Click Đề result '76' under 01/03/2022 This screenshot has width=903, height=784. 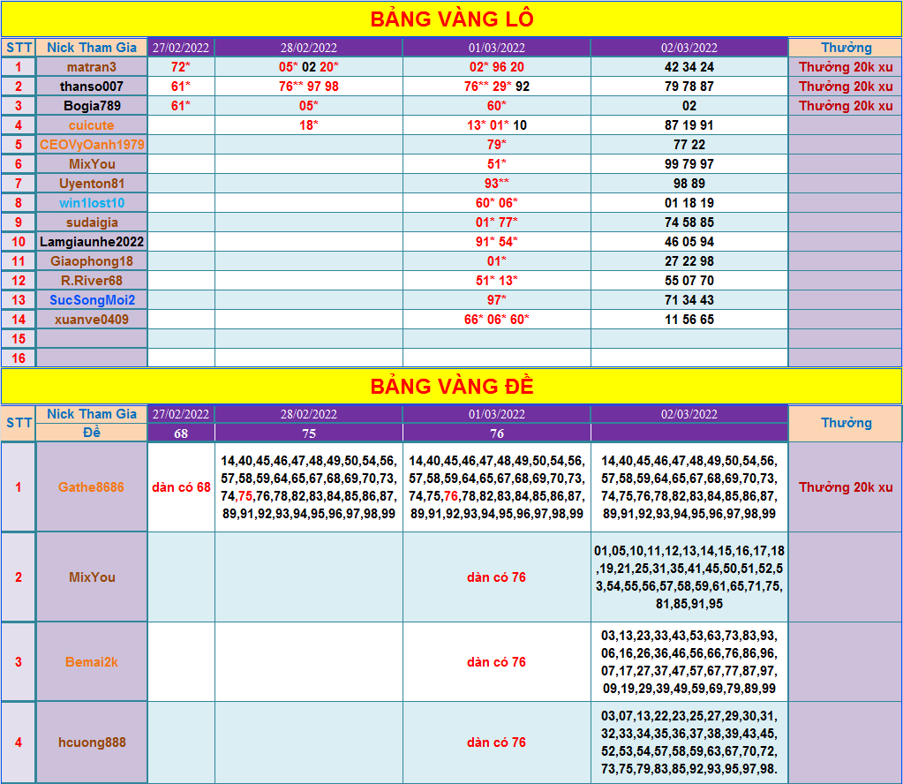[496, 433]
